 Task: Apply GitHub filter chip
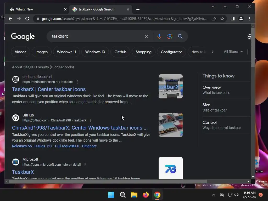click(120, 52)
